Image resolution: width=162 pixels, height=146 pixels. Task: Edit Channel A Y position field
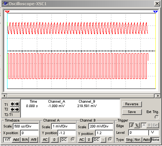[67, 133]
